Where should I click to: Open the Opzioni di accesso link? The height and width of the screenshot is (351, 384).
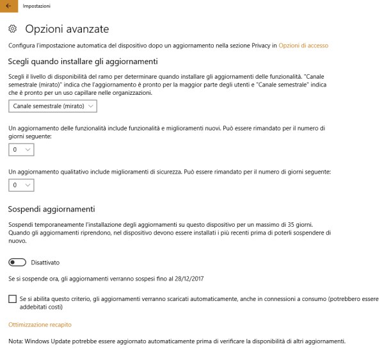(303, 45)
